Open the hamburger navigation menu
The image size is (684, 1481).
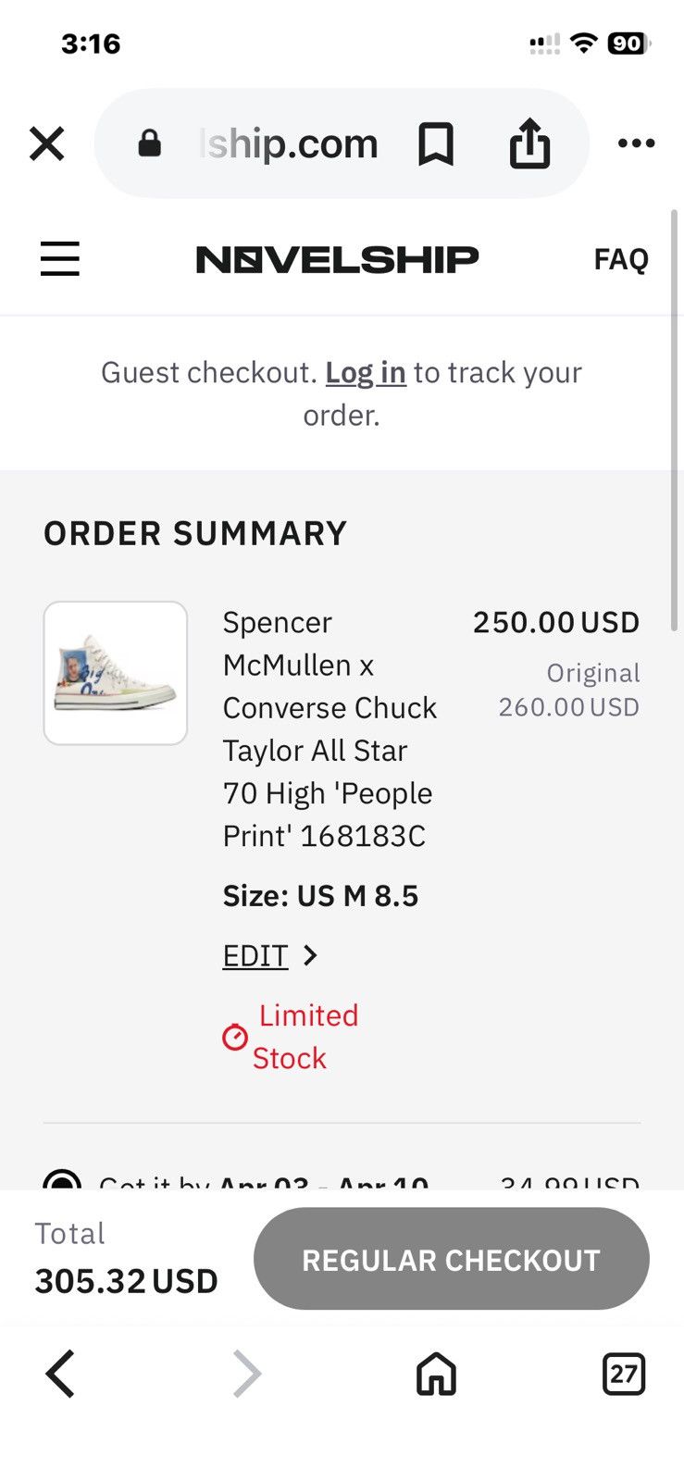pos(60,258)
